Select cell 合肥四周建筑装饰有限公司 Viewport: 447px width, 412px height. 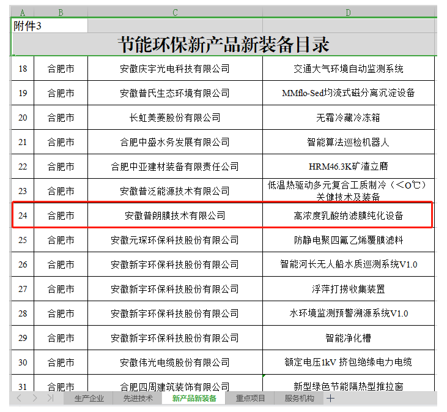[x=175, y=383]
